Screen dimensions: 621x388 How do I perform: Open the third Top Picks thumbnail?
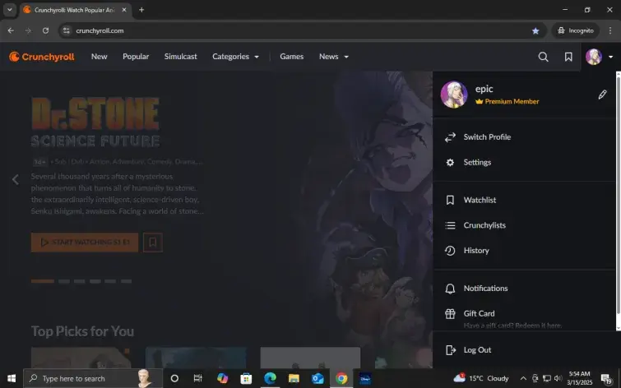(311, 358)
